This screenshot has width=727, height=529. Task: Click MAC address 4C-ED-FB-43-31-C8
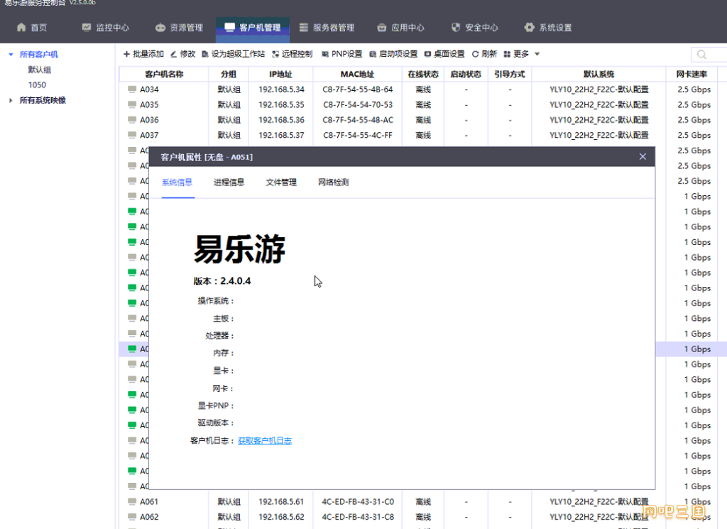[x=358, y=516]
